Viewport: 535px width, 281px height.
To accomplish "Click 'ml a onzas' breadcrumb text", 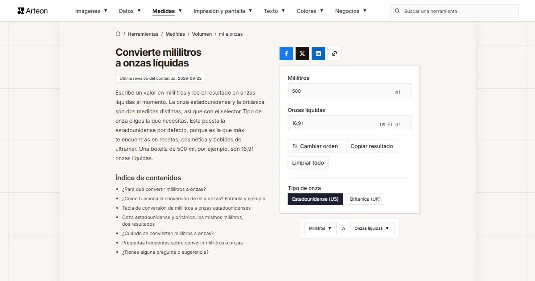I will pyautogui.click(x=231, y=34).
